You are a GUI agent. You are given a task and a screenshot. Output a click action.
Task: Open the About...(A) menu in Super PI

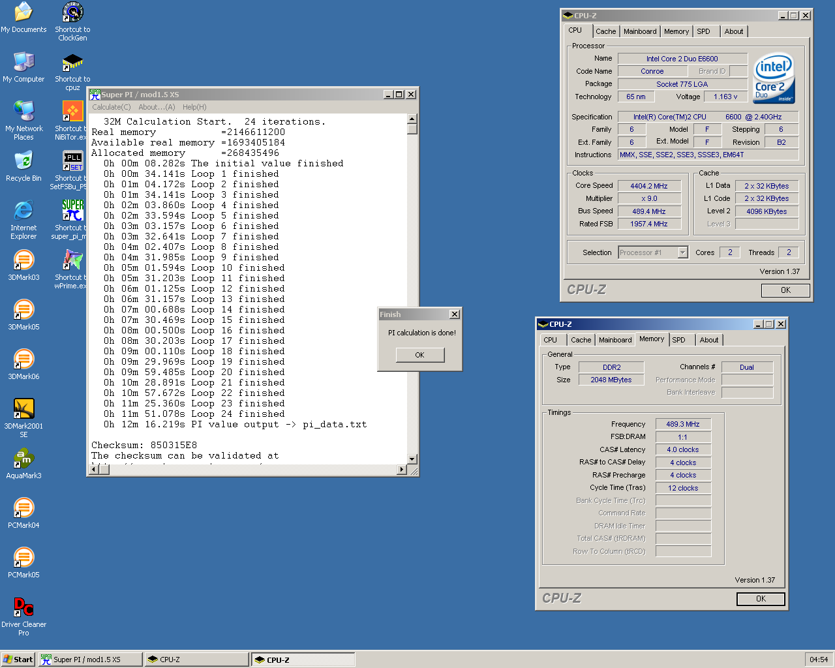coord(157,107)
